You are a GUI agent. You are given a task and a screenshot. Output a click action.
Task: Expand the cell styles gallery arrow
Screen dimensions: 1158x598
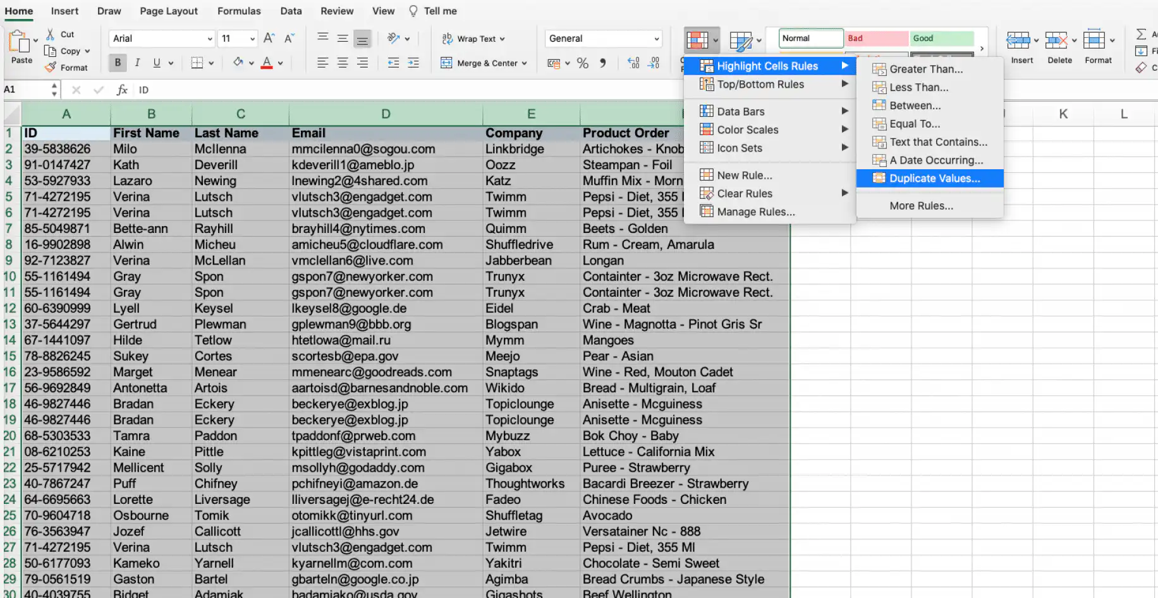click(x=982, y=48)
